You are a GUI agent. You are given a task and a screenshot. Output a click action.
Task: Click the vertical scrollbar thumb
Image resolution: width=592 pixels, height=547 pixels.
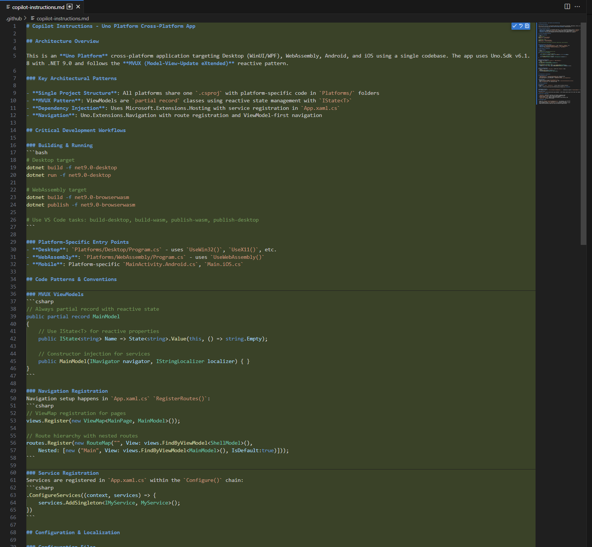(x=583, y=134)
